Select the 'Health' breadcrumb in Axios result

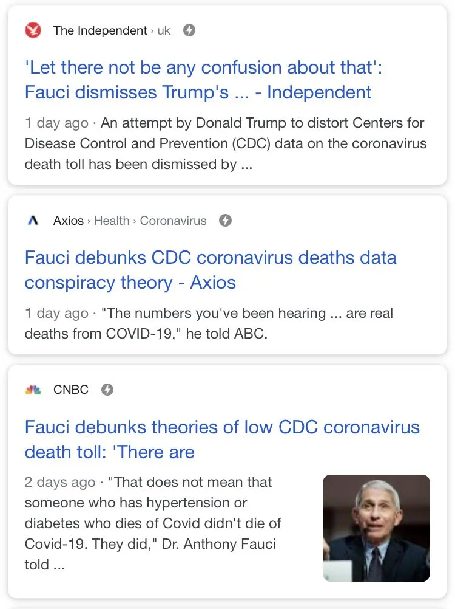[x=112, y=221]
